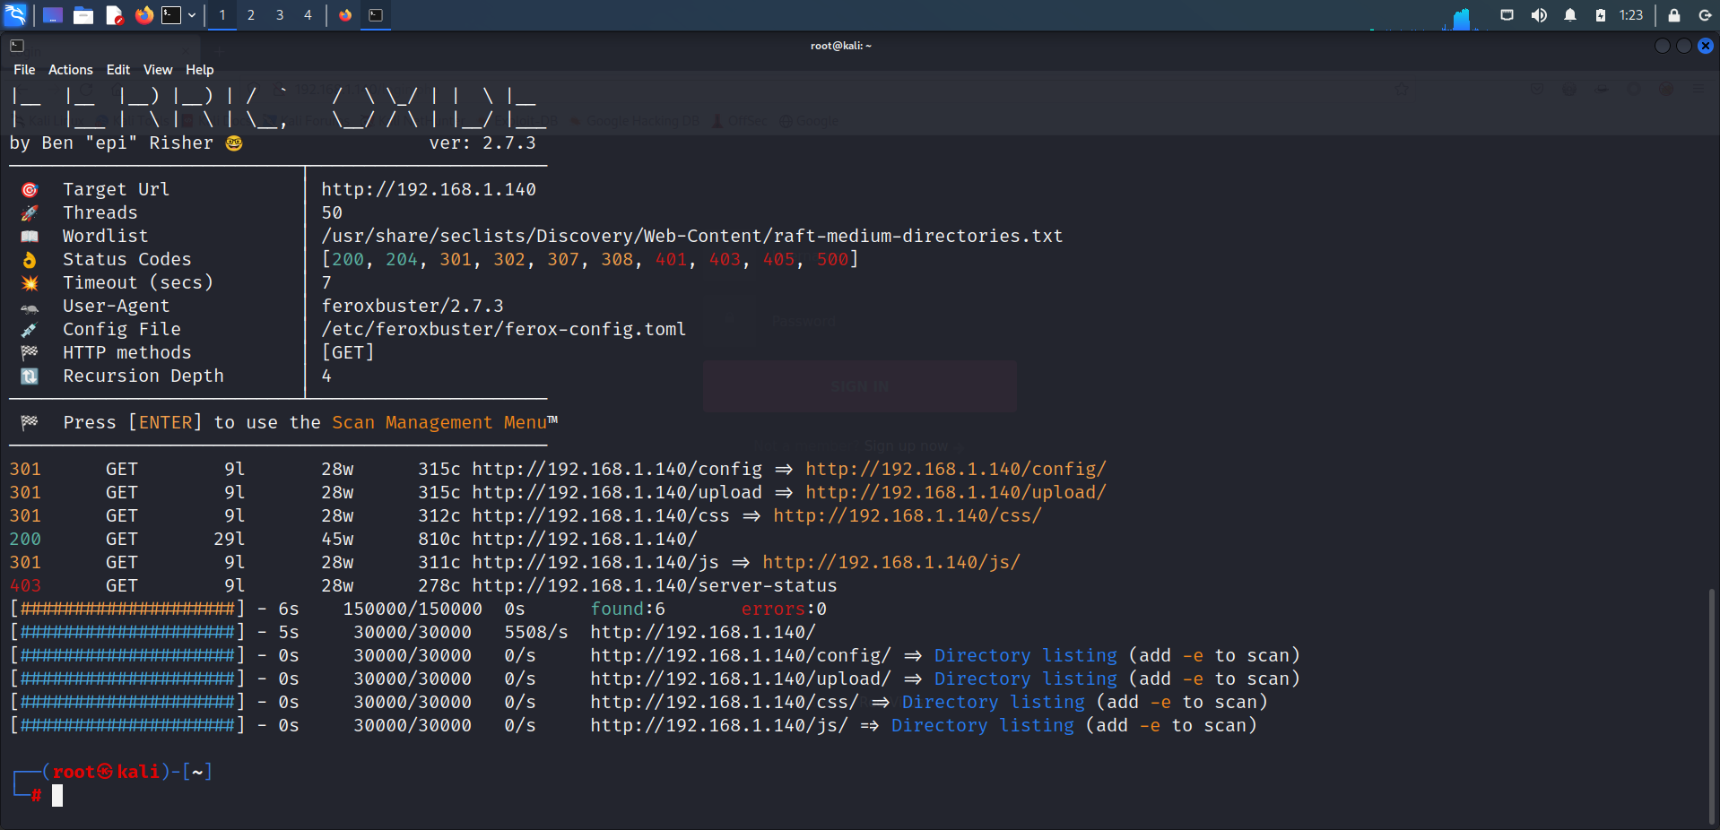This screenshot has width=1720, height=830.
Task: Click the terminal vertical scrollbar
Action: point(1712,705)
